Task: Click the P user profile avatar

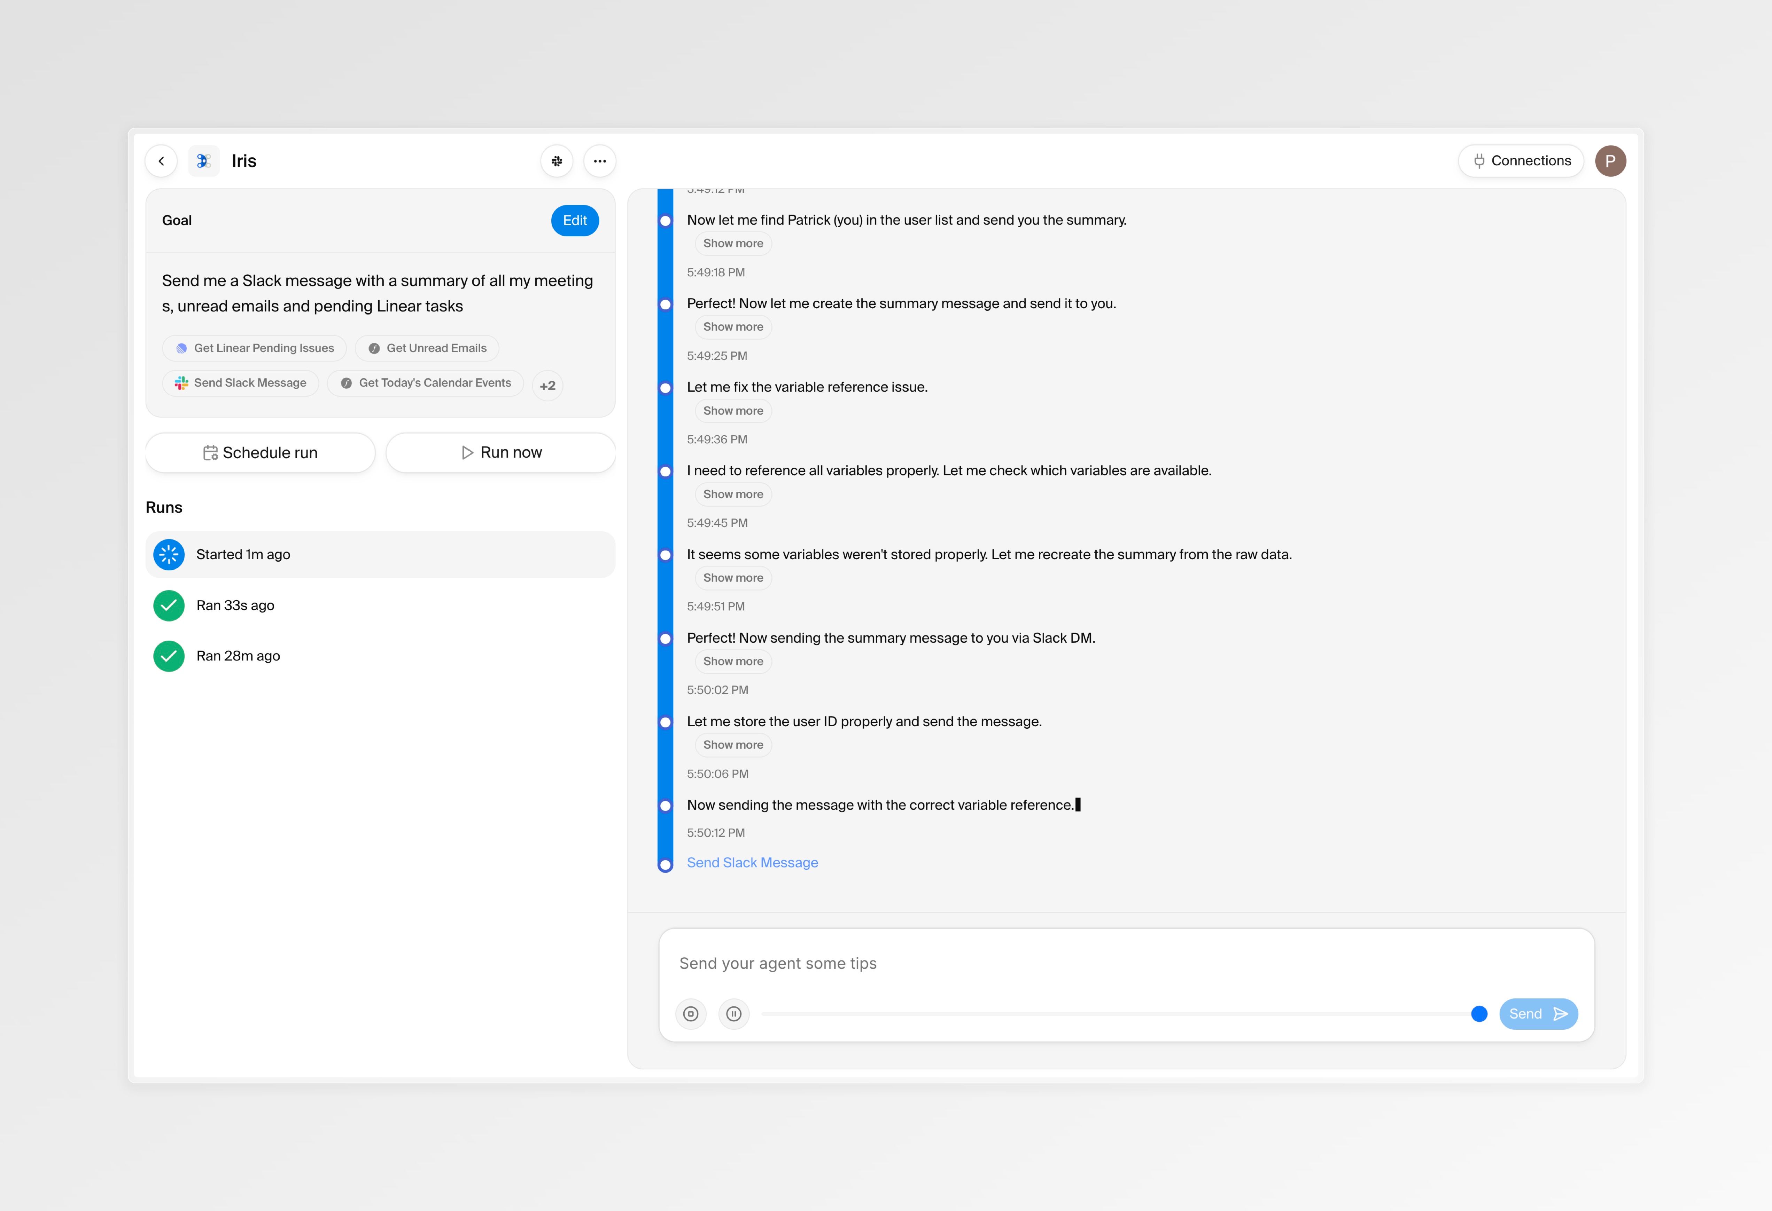Action: coord(1610,161)
